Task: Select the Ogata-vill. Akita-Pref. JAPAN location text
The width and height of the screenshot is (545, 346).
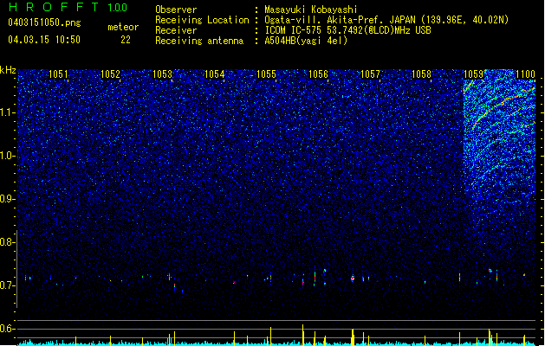Action: point(386,20)
